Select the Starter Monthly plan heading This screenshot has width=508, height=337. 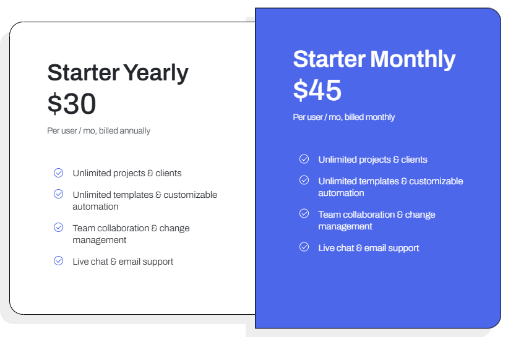click(374, 59)
